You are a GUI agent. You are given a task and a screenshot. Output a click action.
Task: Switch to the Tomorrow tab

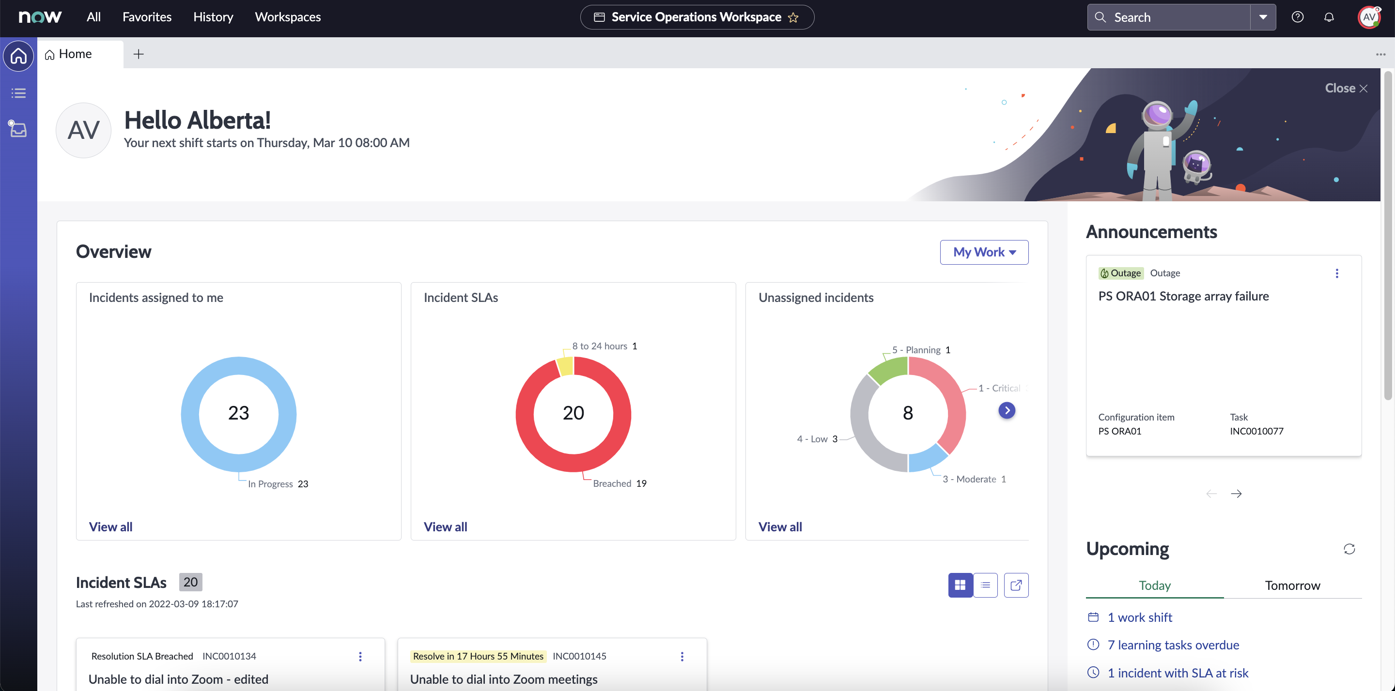(1293, 585)
